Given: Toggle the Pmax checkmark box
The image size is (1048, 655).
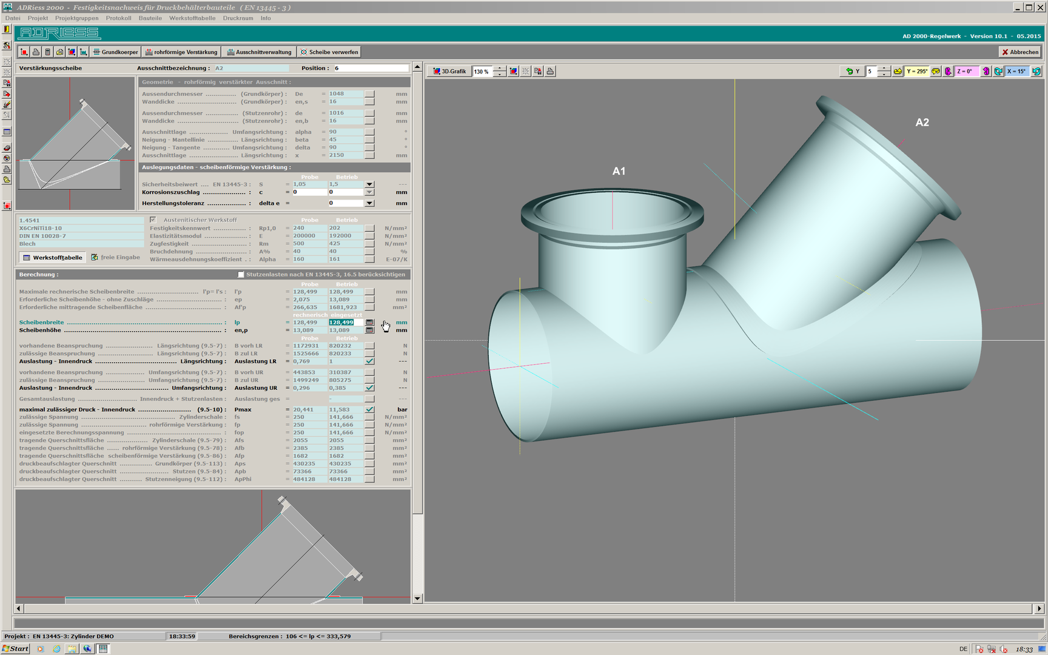Looking at the screenshot, I should click(369, 409).
